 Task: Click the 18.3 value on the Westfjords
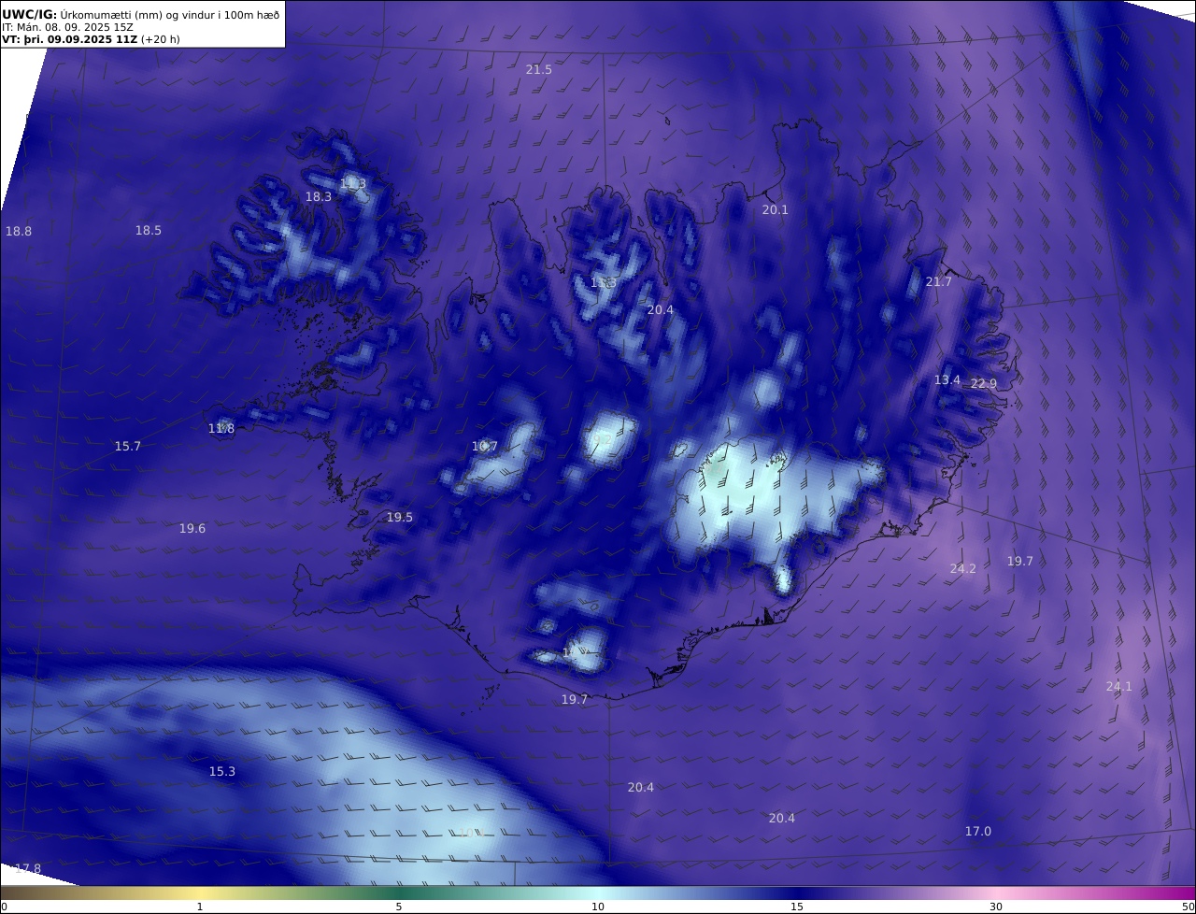[x=319, y=197]
